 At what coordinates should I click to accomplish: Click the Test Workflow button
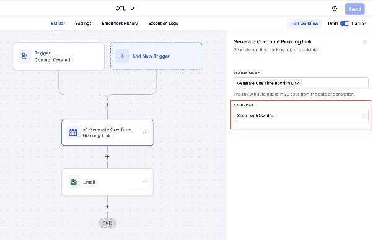(x=304, y=24)
